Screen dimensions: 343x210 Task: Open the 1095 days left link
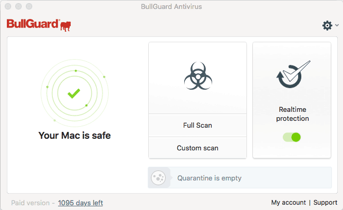81,203
